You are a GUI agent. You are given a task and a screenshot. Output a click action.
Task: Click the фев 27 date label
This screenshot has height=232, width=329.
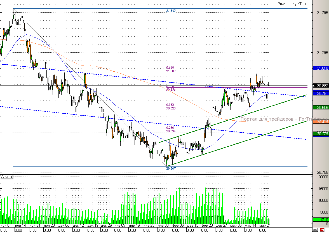(x=221, y=226)
